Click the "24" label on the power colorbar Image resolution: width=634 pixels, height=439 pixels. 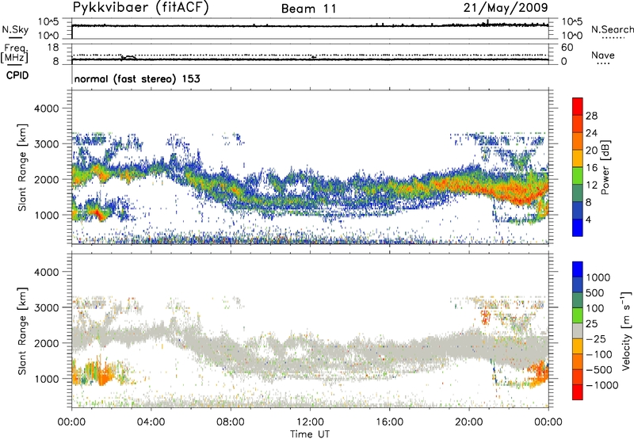[x=591, y=133]
